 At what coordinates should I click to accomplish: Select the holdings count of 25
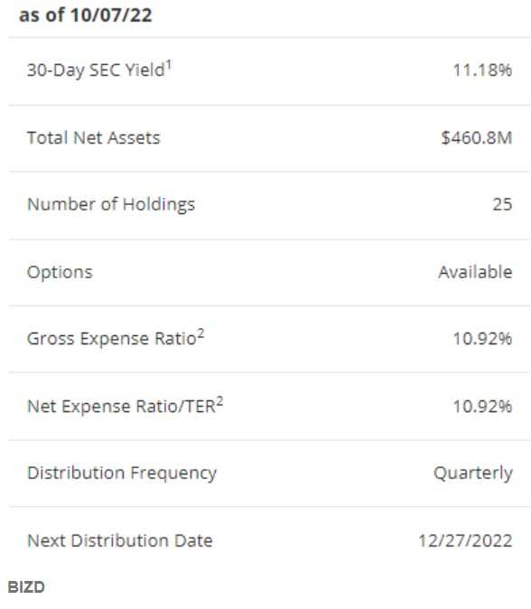click(503, 204)
